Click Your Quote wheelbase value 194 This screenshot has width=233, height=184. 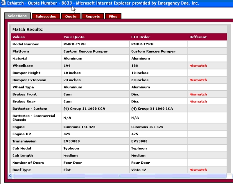(x=67, y=66)
